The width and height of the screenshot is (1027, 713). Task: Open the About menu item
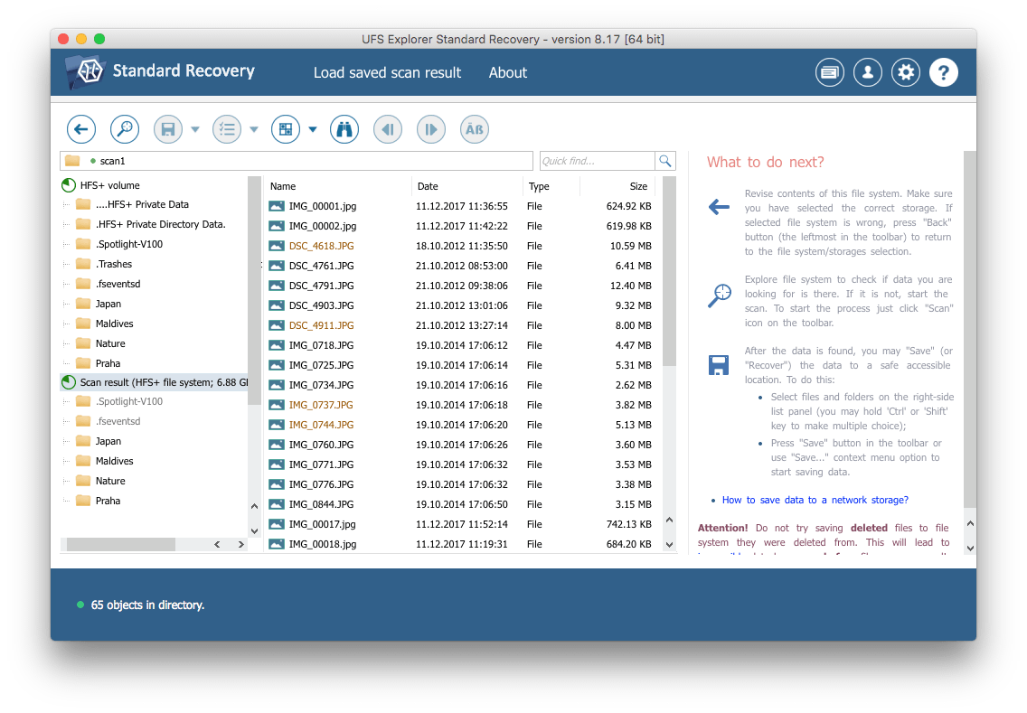(x=507, y=72)
